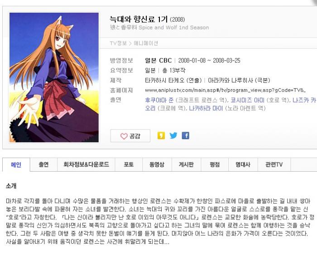The image size is (317, 254).
Task: Click the 애니메이션 breadcrumb category
Action: [146, 43]
